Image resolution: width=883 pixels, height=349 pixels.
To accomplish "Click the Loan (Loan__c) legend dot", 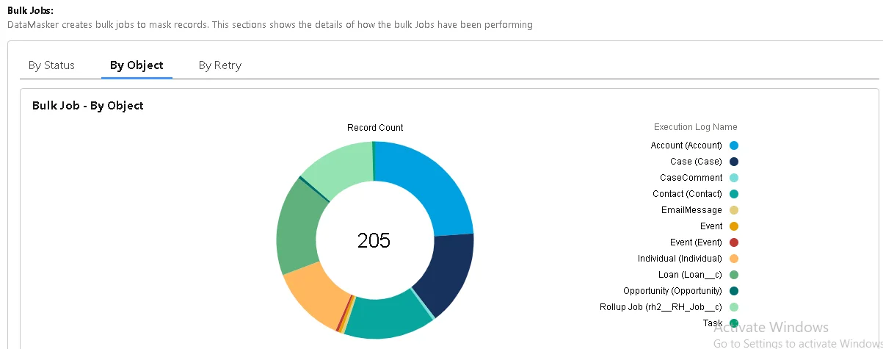I will (x=733, y=275).
